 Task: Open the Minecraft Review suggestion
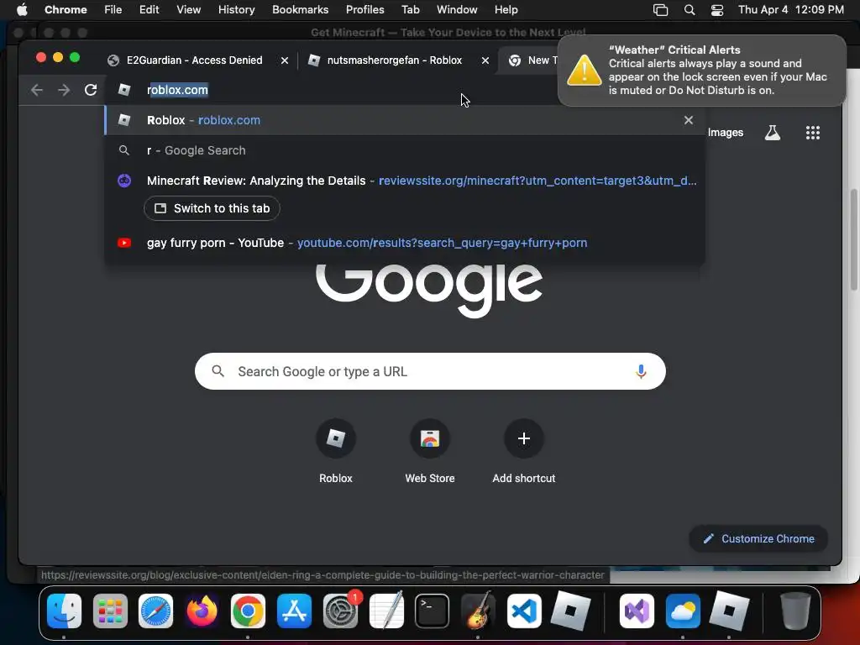pos(405,181)
